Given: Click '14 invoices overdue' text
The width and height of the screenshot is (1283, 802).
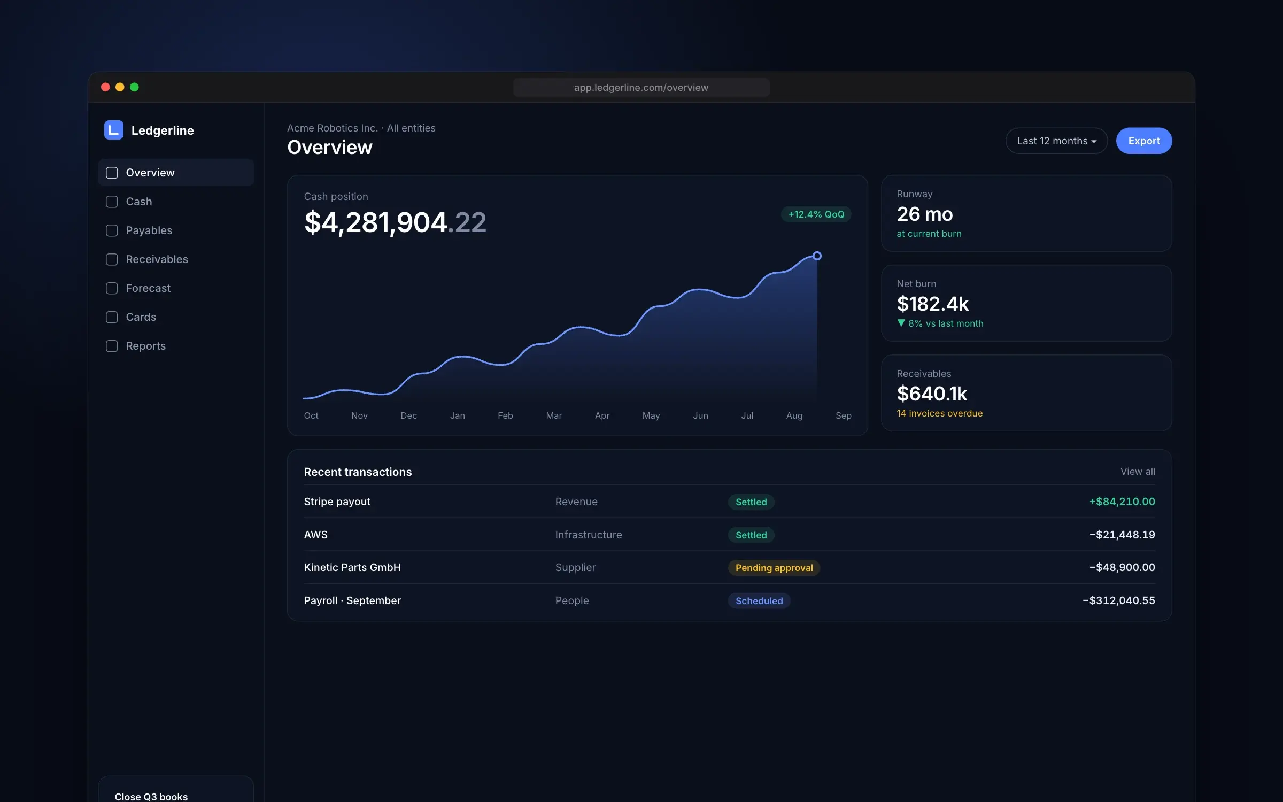Looking at the screenshot, I should pos(940,413).
